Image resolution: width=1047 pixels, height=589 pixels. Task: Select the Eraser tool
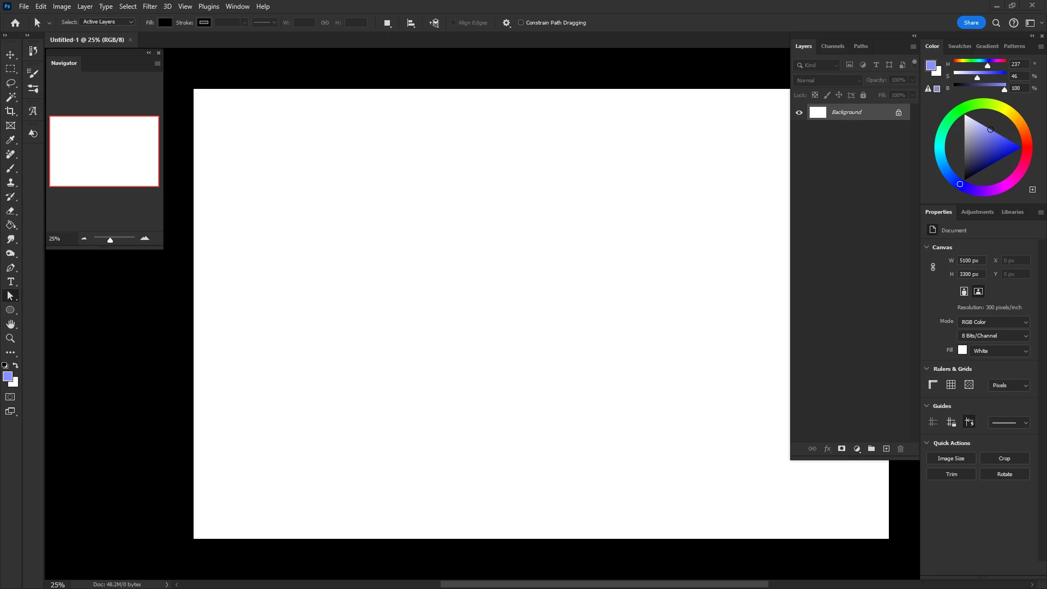click(x=10, y=211)
